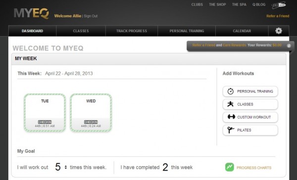The image size is (297, 180).
Task: Visit the Q Blog link
Action: (x=259, y=4)
